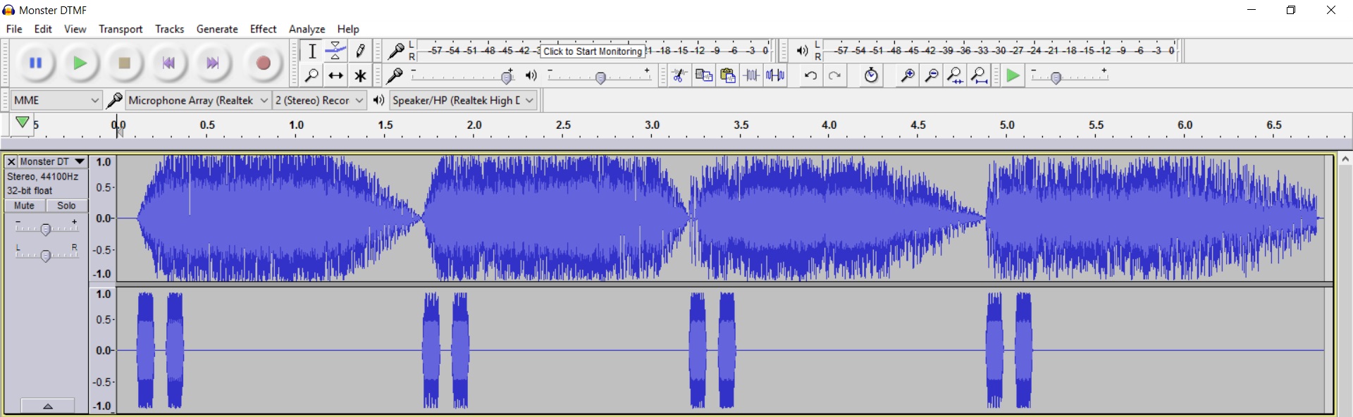Screen dimensions: 1353x417
Task: Open the MME audio host dropdown
Action: click(x=56, y=101)
